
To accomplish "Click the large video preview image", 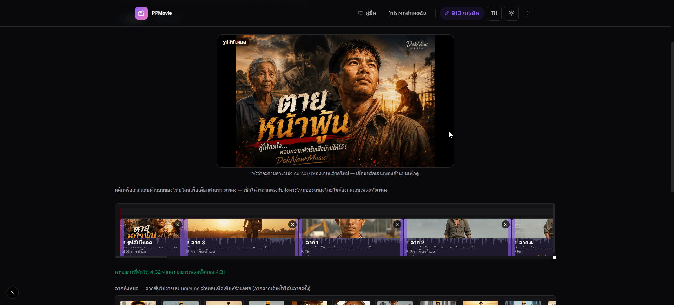I will (x=335, y=101).
